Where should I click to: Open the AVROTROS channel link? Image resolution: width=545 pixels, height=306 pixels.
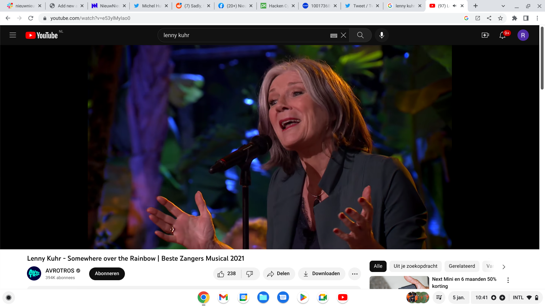(60, 271)
